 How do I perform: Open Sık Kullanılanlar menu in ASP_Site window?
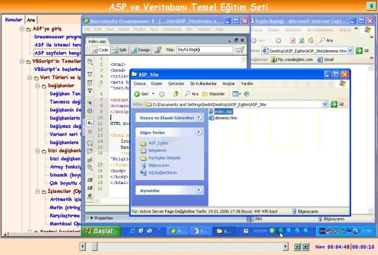(203, 83)
